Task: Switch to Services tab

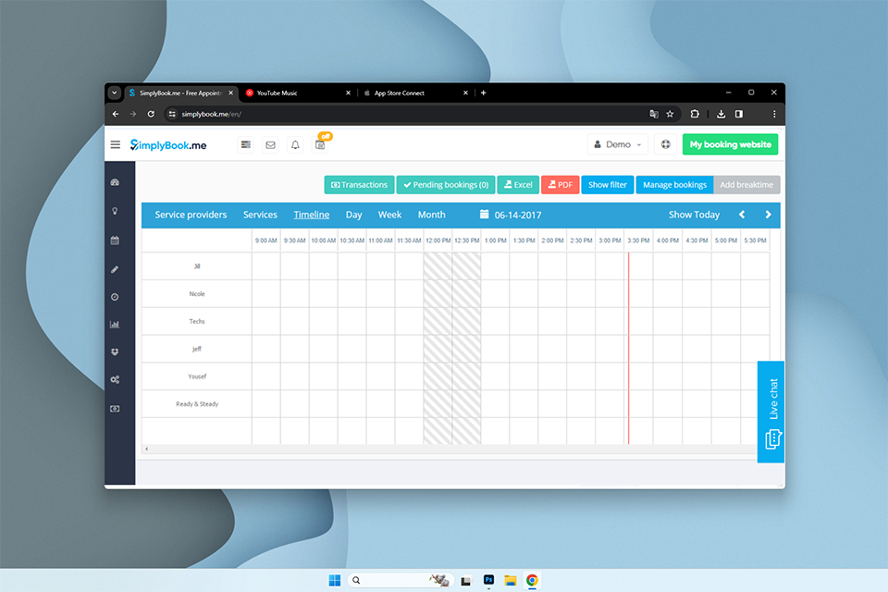Action: pos(260,215)
